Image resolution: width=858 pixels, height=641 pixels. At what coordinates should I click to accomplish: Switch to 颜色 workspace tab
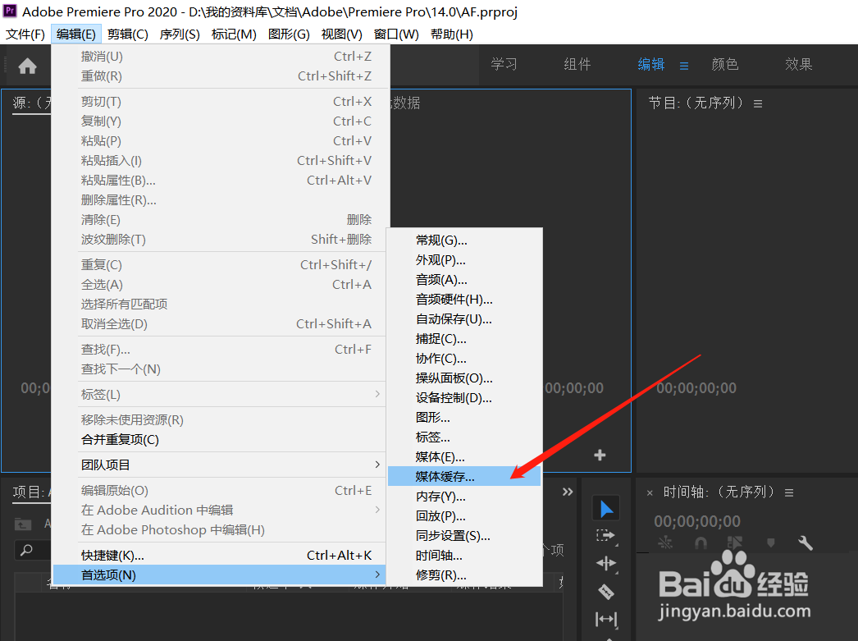(x=724, y=64)
